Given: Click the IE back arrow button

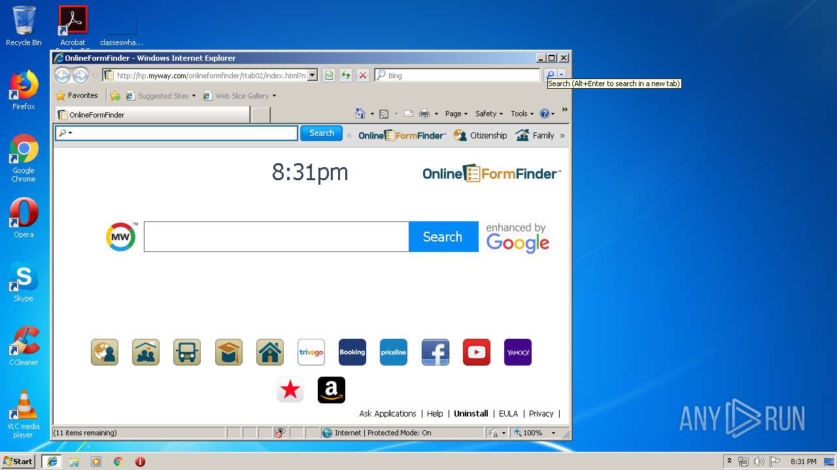Looking at the screenshot, I should (x=62, y=76).
